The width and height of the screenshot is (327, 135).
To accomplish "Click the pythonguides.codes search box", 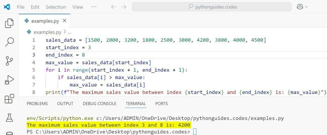I will point(212,7).
